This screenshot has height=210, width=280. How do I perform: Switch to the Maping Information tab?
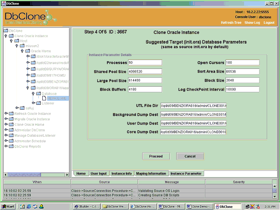click(x=151, y=173)
